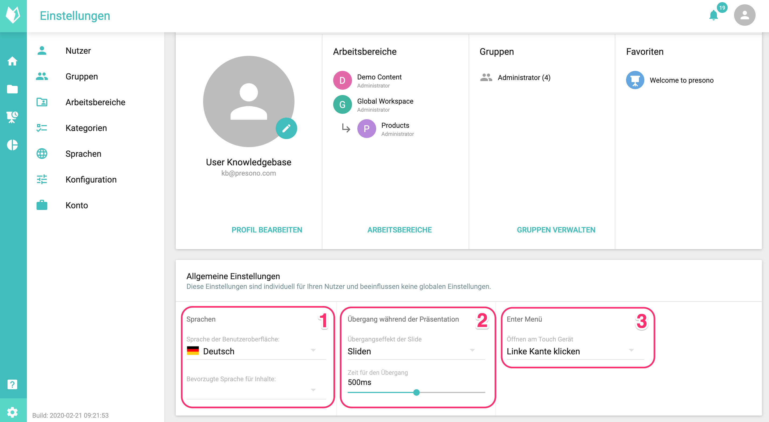Click the PROFIL BEARBEITEN button
The image size is (769, 422).
click(x=267, y=230)
